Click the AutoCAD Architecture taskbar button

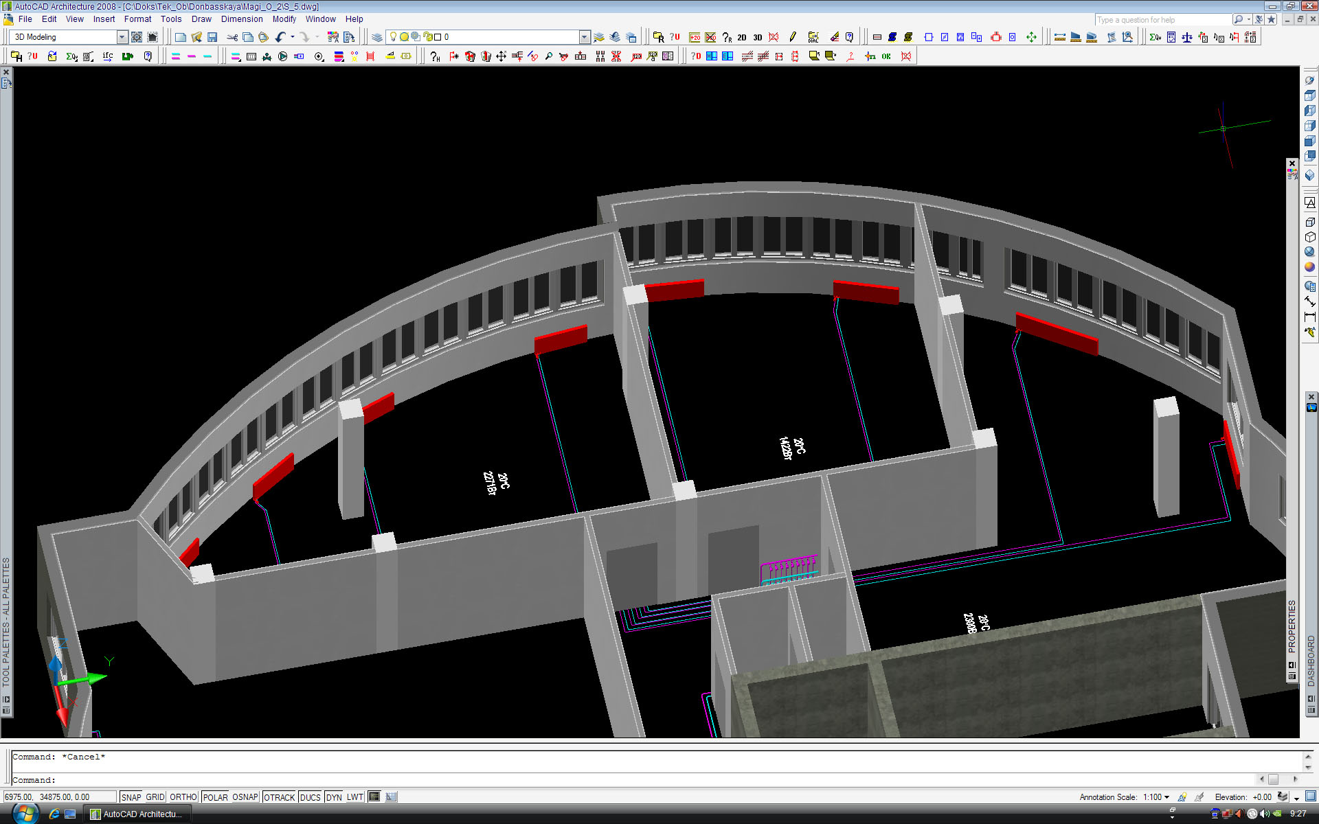pos(137,814)
